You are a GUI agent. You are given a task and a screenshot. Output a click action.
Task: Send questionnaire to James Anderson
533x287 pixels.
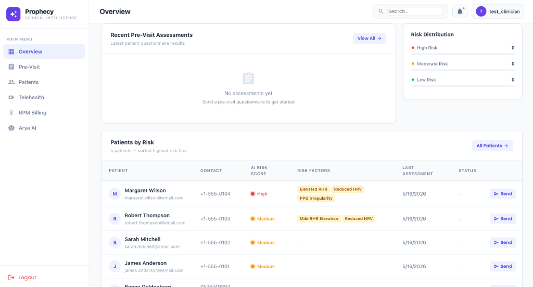pos(503,266)
